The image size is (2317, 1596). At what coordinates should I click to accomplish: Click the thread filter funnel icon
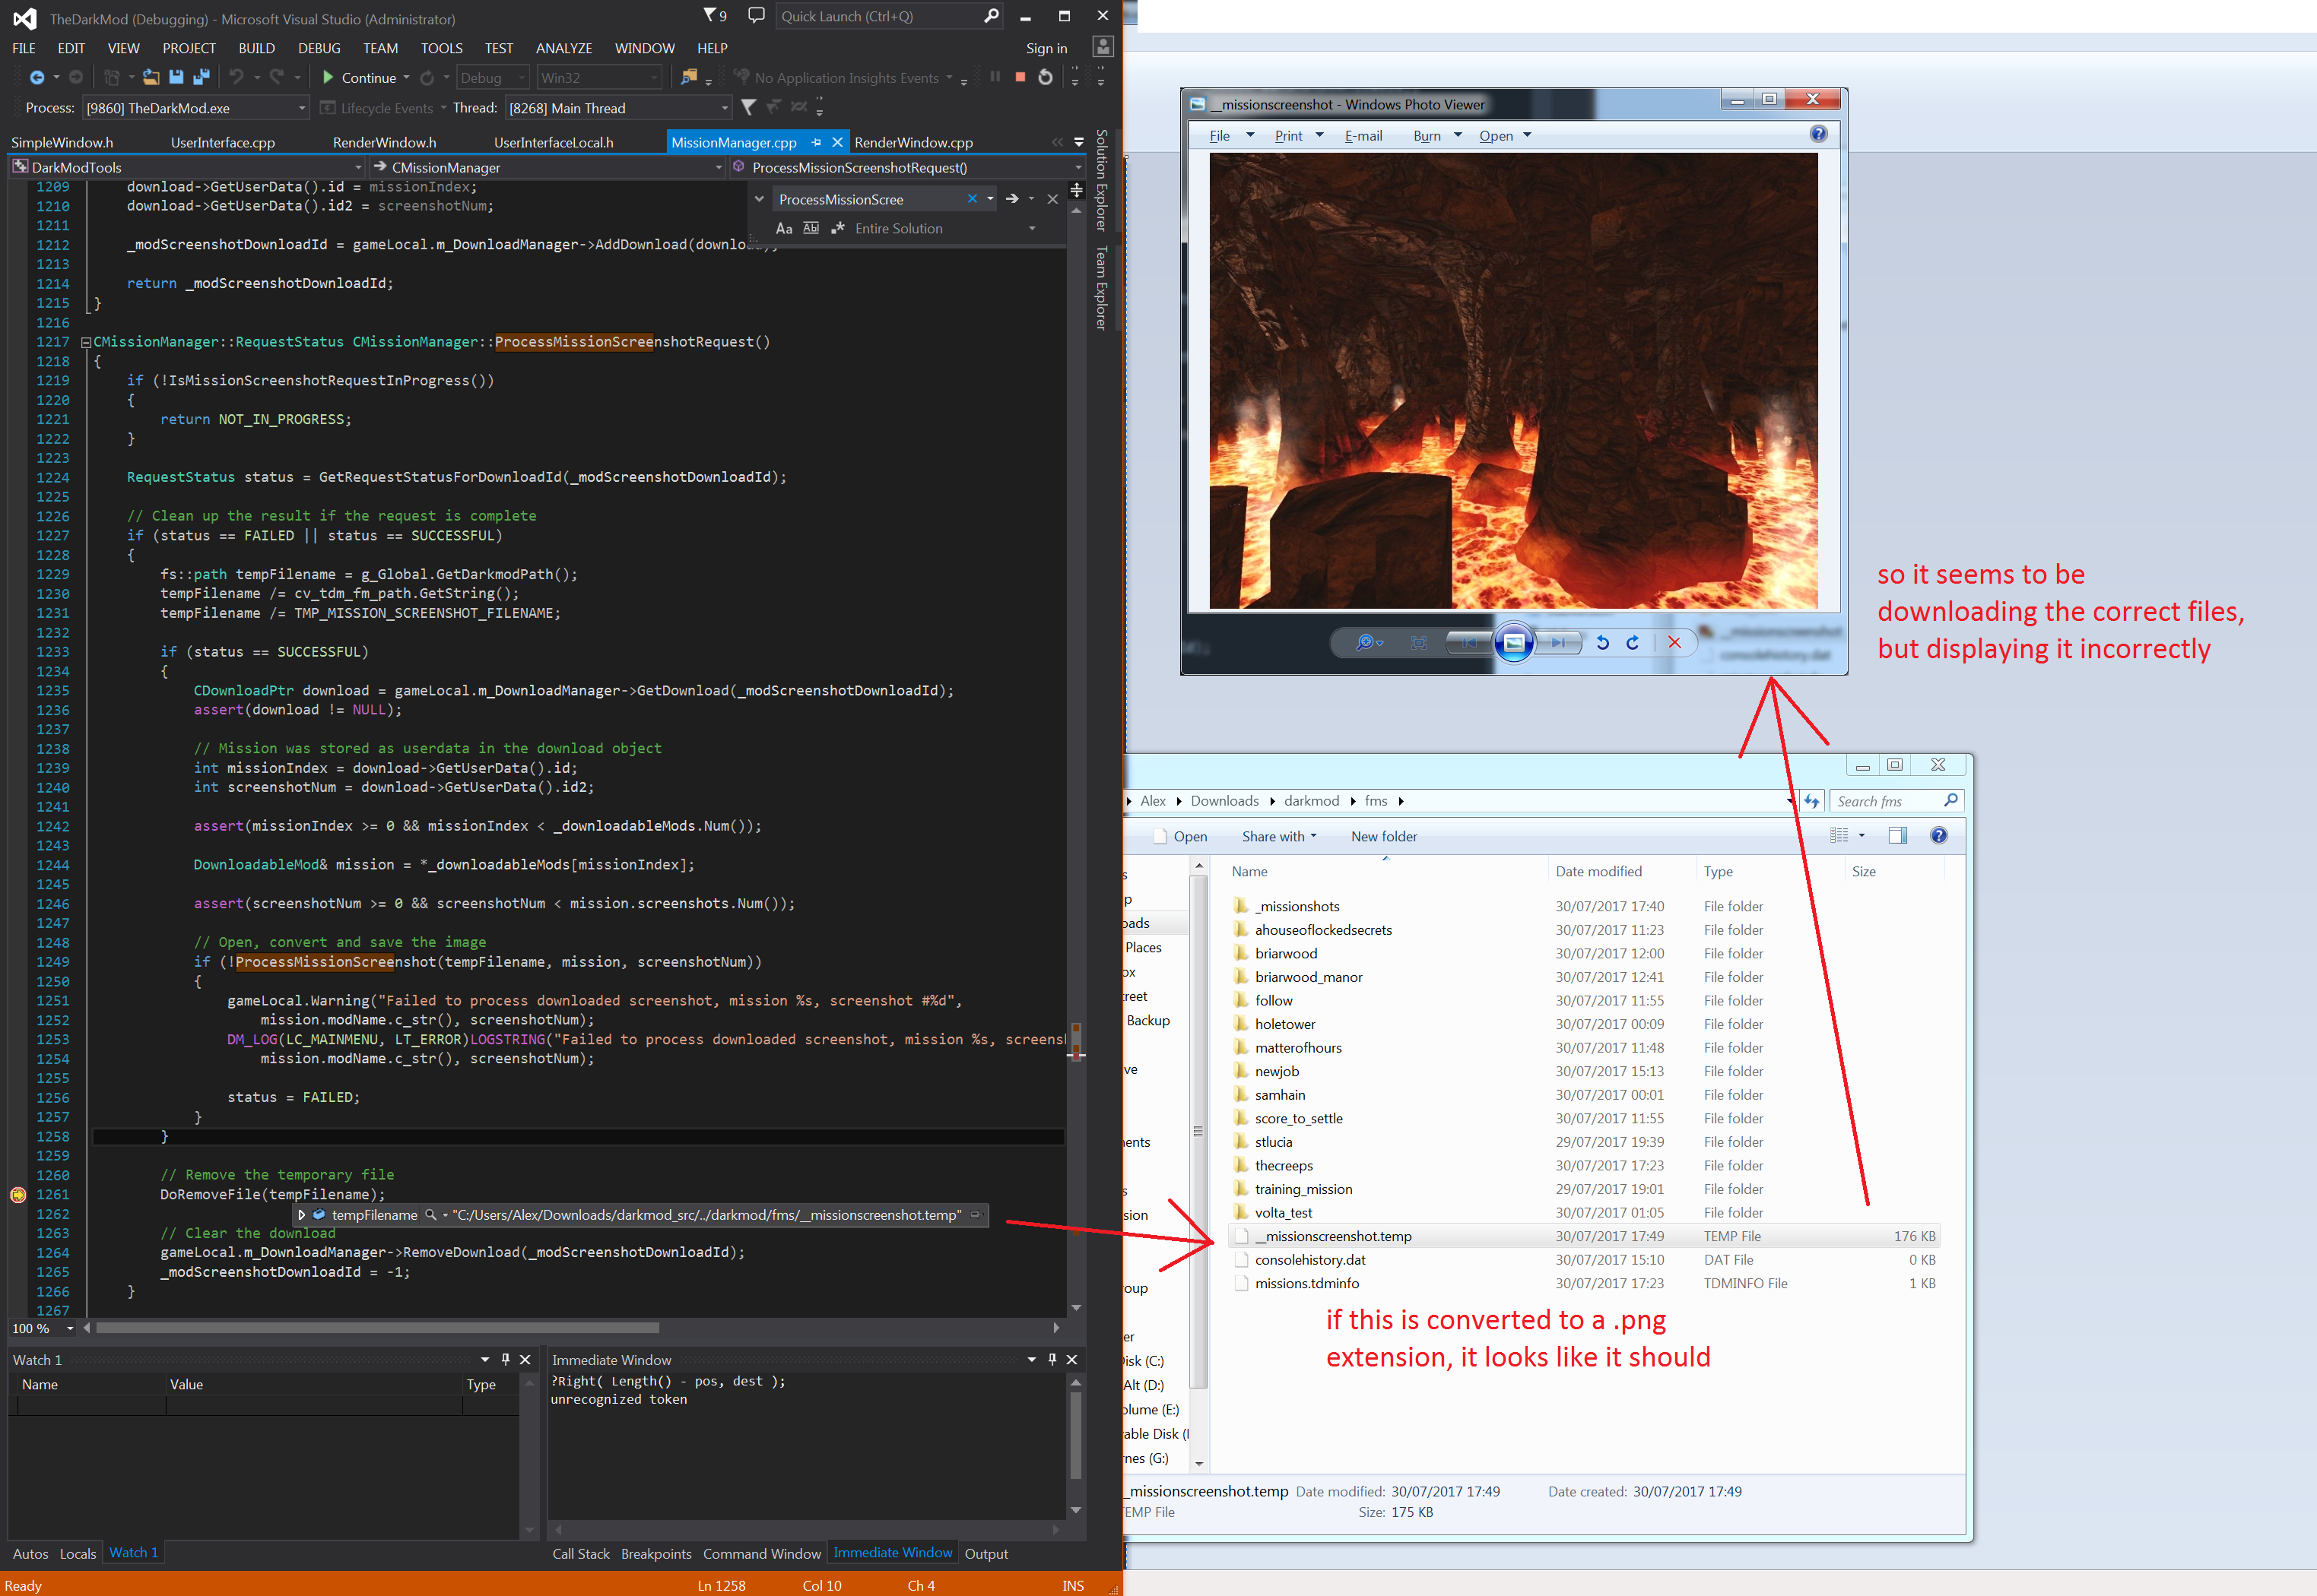(748, 108)
